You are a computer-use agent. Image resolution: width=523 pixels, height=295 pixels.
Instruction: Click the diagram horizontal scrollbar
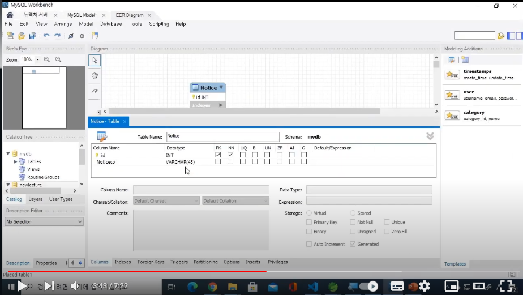244,112
